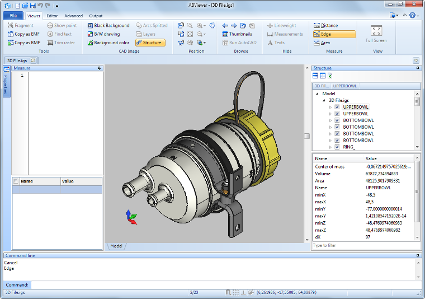Open the File menu
This screenshot has height=299, width=425.
tap(13, 16)
